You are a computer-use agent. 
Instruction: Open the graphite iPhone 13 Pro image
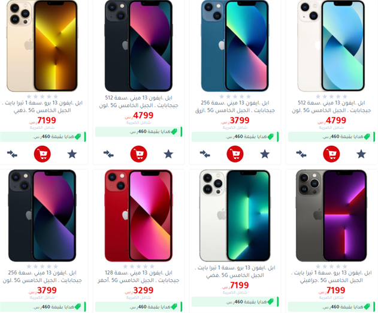pyautogui.click(x=331, y=215)
